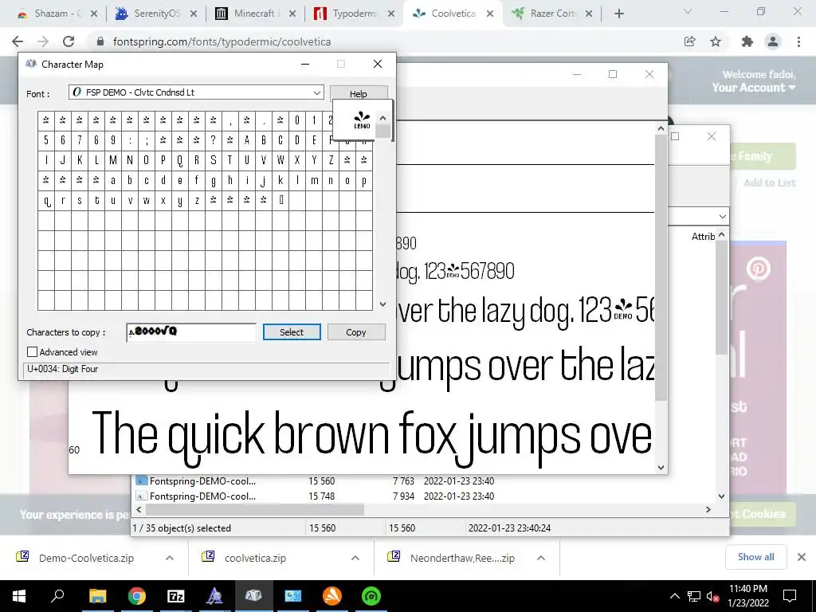Click the Add to List link
This screenshot has width=816, height=612.
pos(769,182)
